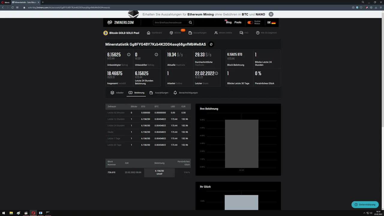Open the FAQ nav item

(244, 33)
